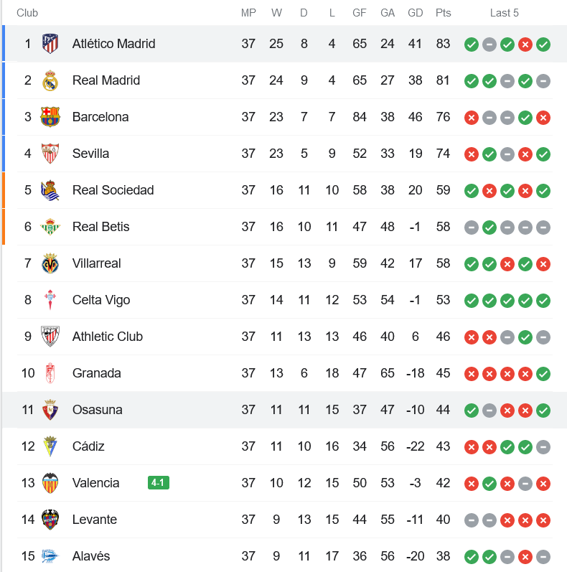
Task: Click Valencia's green 4-1 live score badge
Action: (159, 482)
